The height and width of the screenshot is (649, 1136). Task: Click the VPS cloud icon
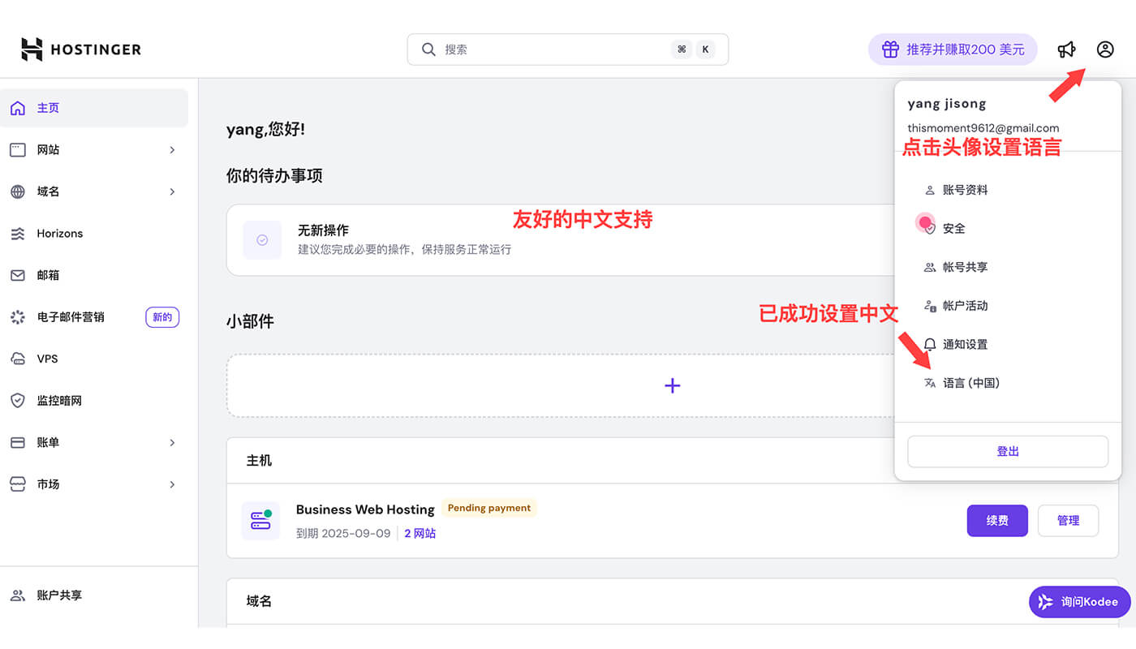tap(18, 359)
